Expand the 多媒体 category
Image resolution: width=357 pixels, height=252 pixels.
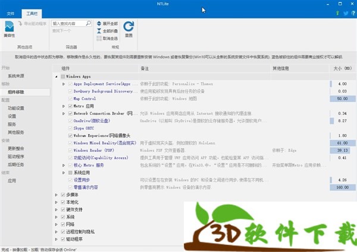click(57, 195)
